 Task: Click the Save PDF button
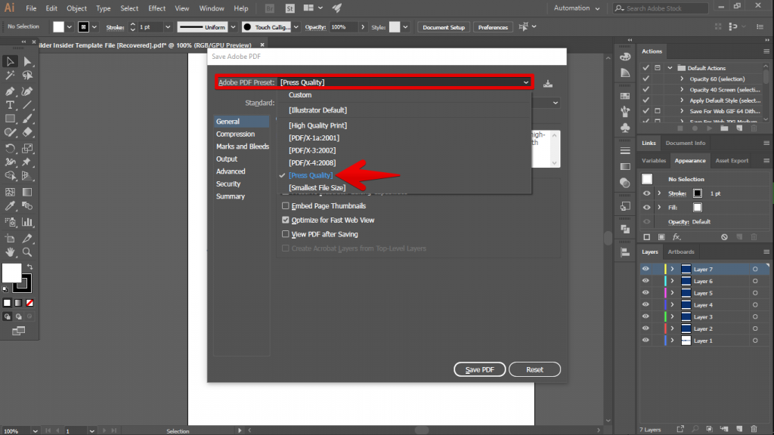(x=479, y=369)
